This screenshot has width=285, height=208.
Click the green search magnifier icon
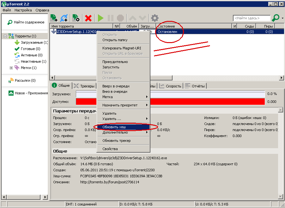click(x=275, y=18)
